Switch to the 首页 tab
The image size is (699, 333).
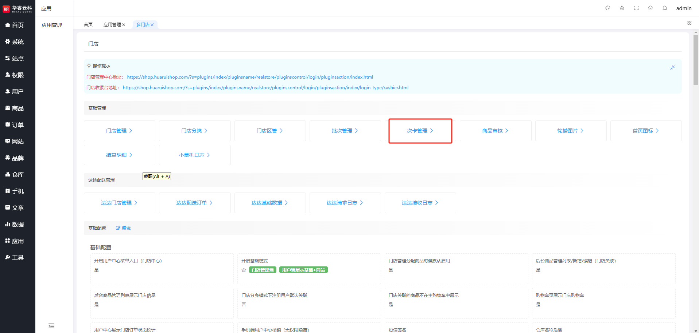[88, 25]
